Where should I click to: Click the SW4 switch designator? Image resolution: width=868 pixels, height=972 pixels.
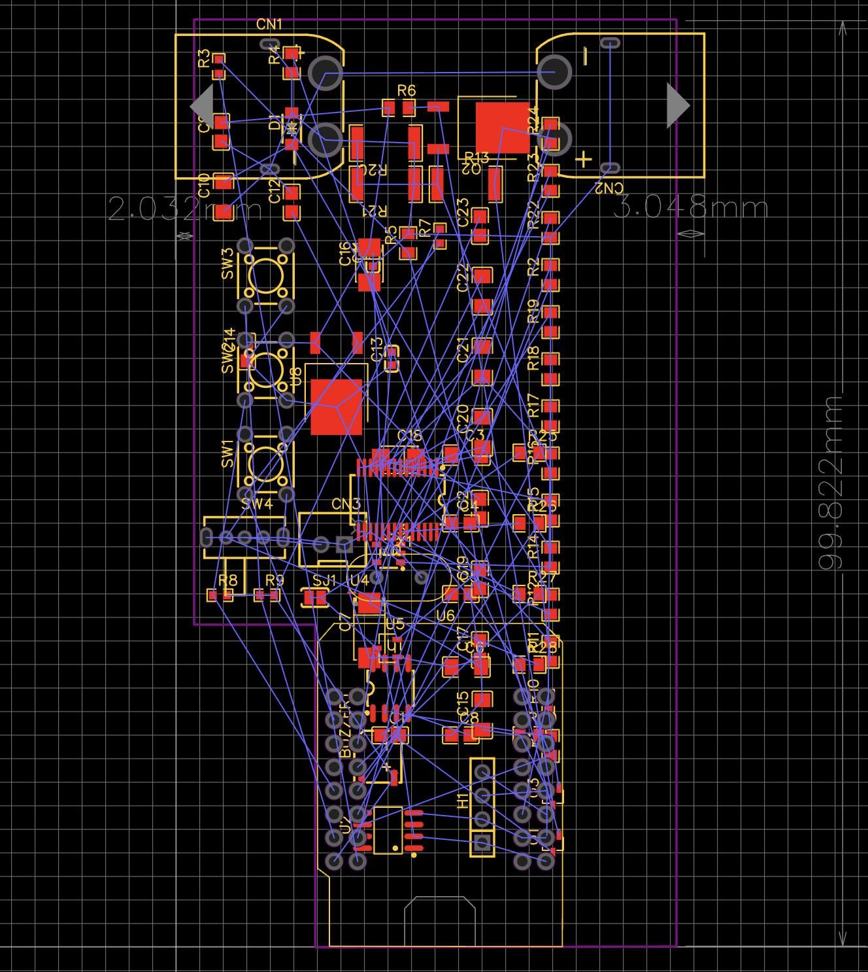[x=256, y=504]
